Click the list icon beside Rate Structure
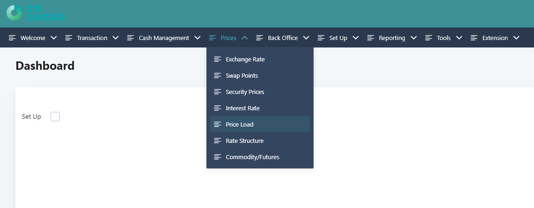Screen dimensions: 534x208 point(217,141)
